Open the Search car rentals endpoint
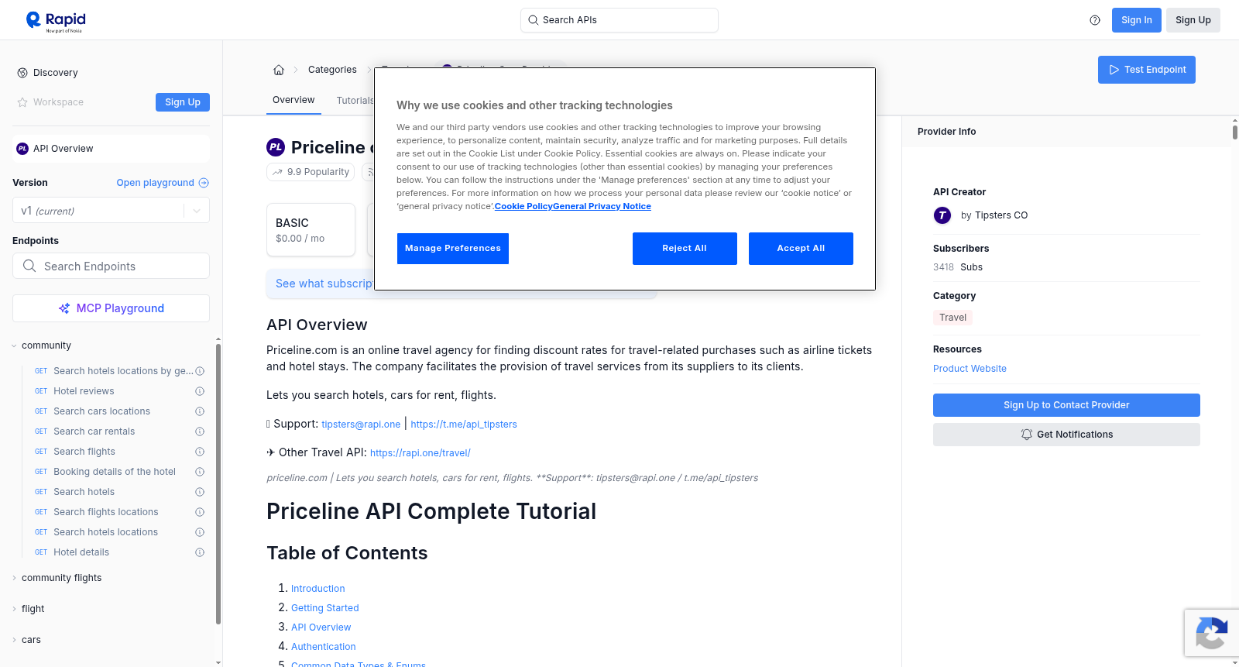Screen dimensions: 1239x667 click(94, 431)
